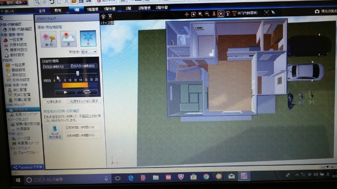This screenshot has width=337, height=189.
Task: Open パース図 output item in sidebar
Action: [21, 139]
